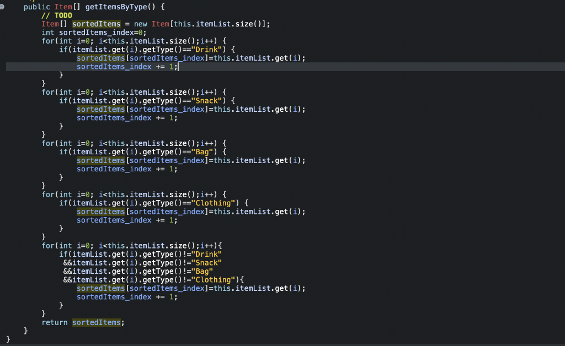Click the sortedItems_index declaration line

(94, 32)
